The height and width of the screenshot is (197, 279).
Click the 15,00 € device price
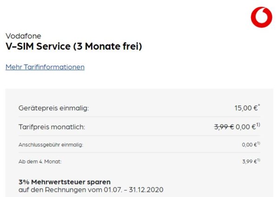[x=246, y=108]
